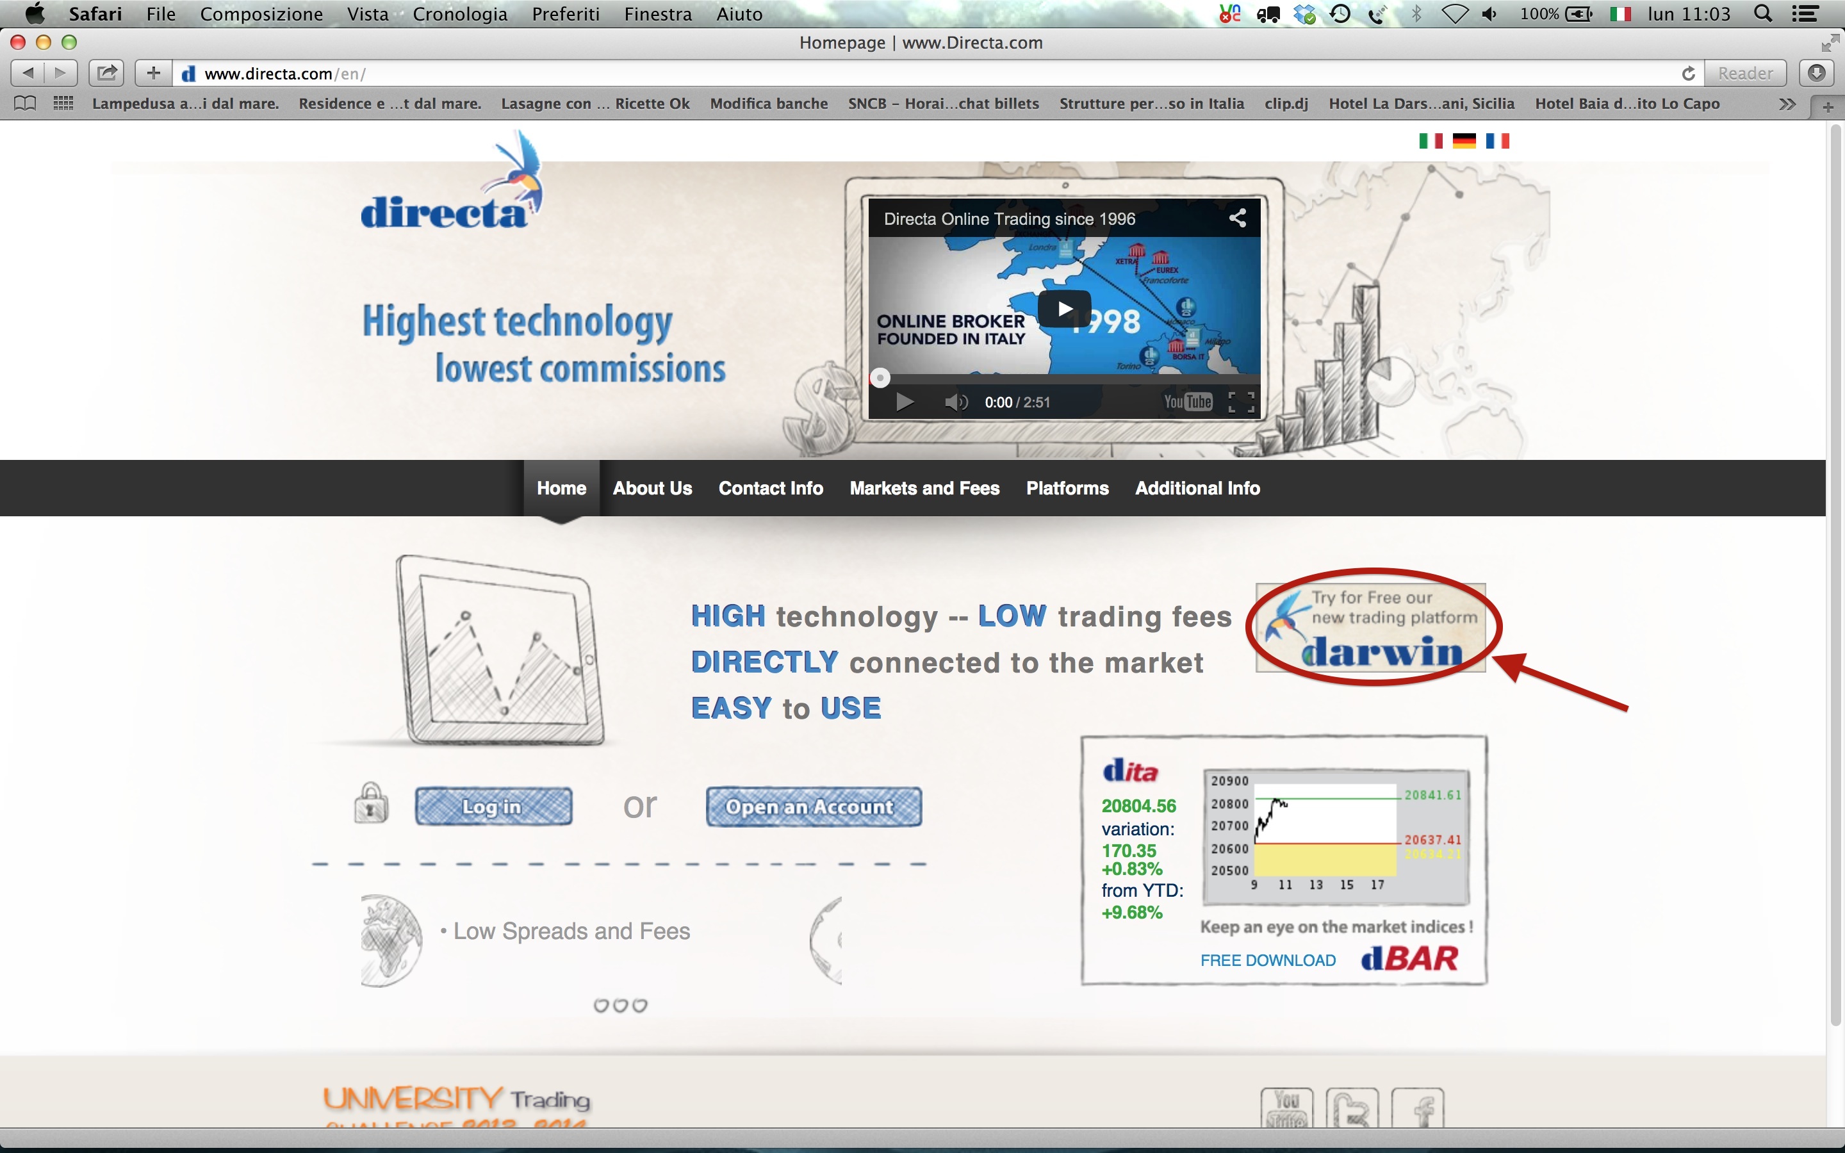1845x1153 pixels.
Task: Click the padlock icon beside Log in
Action: point(372,803)
